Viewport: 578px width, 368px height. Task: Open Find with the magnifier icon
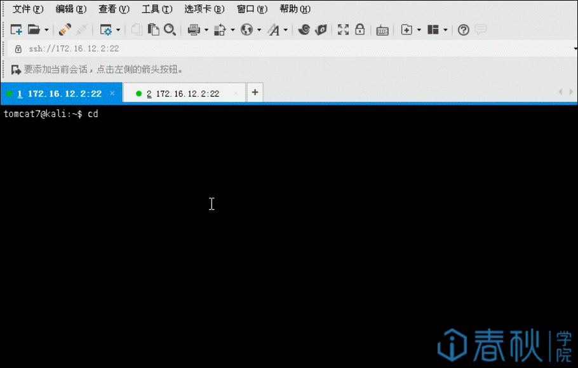(x=170, y=30)
